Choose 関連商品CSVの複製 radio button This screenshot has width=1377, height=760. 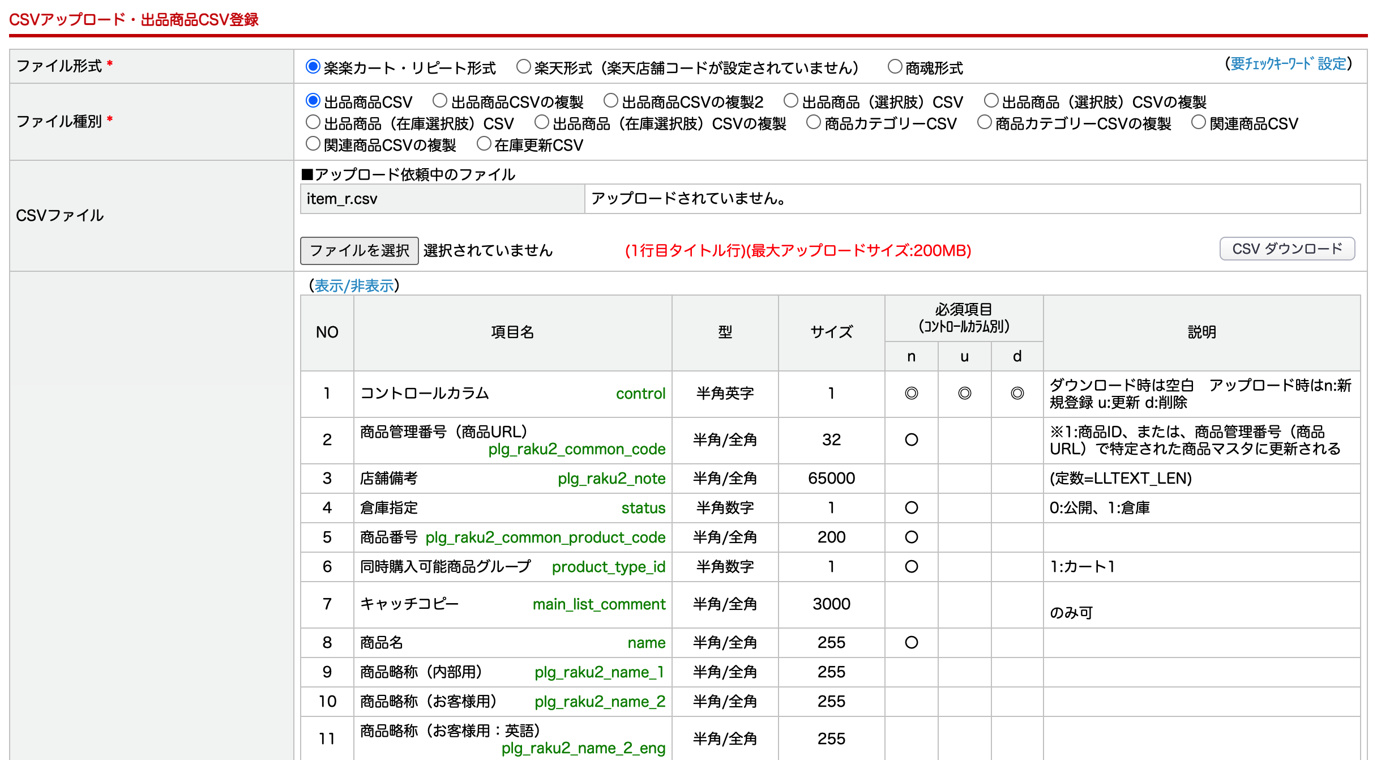[313, 144]
